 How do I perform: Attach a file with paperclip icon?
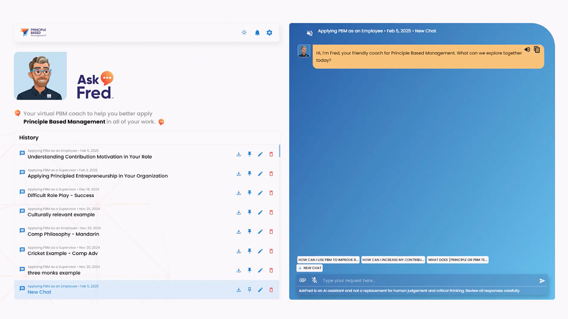[303, 280]
